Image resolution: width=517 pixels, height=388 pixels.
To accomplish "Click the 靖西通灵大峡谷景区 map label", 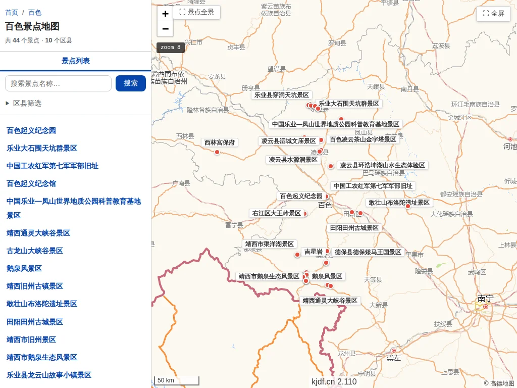I will pyautogui.click(x=330, y=301).
